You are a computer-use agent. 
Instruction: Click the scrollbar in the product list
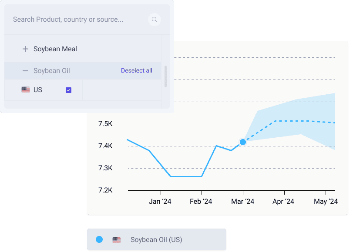(166, 77)
